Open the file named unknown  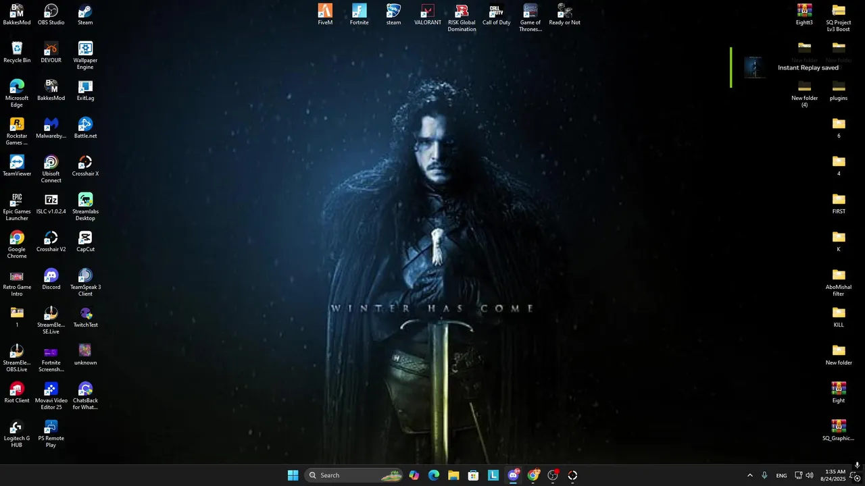click(85, 355)
